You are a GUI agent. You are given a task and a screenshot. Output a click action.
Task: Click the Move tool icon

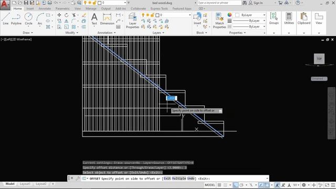coord(59,15)
